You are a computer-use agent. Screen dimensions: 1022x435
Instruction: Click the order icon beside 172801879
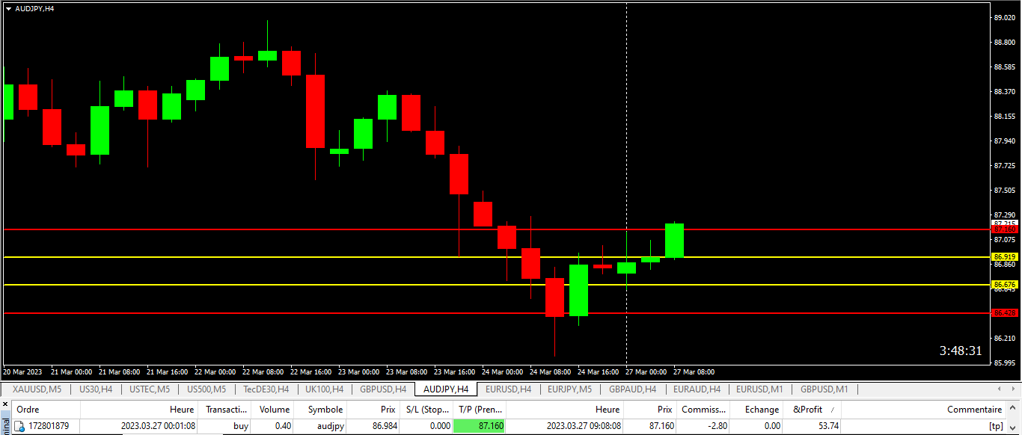(x=19, y=427)
